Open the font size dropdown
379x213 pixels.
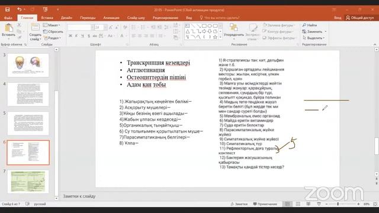105,28
